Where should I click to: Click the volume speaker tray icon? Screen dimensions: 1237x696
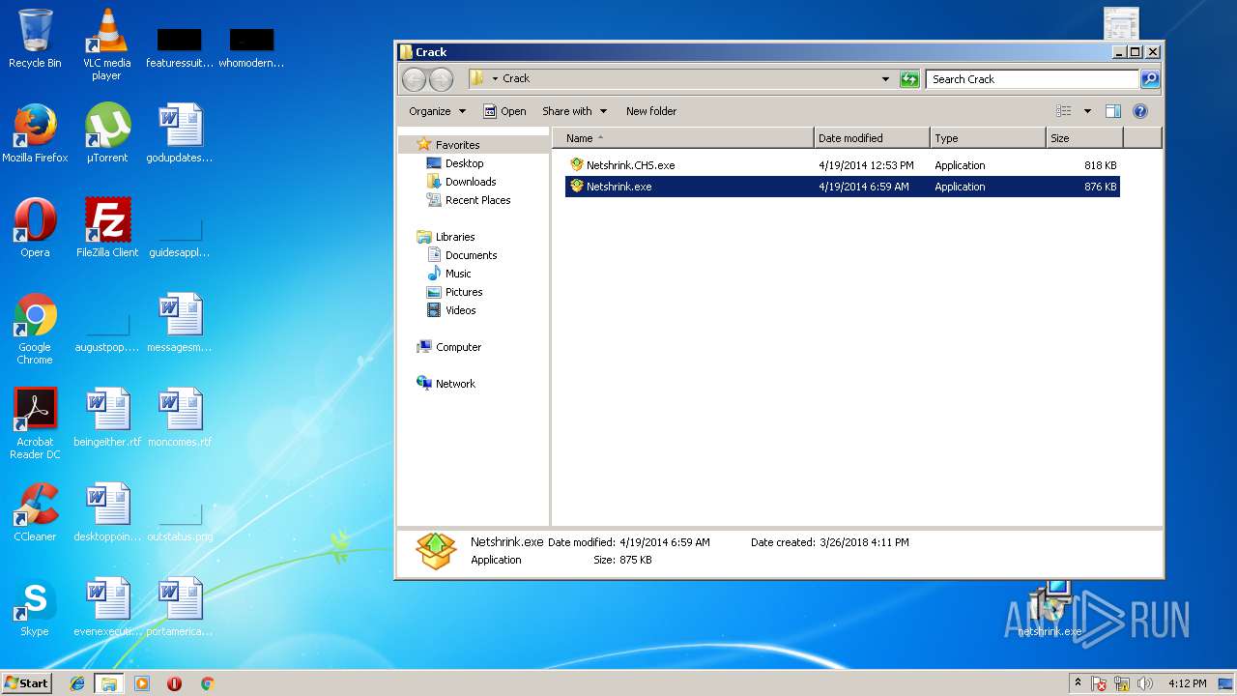click(1145, 683)
